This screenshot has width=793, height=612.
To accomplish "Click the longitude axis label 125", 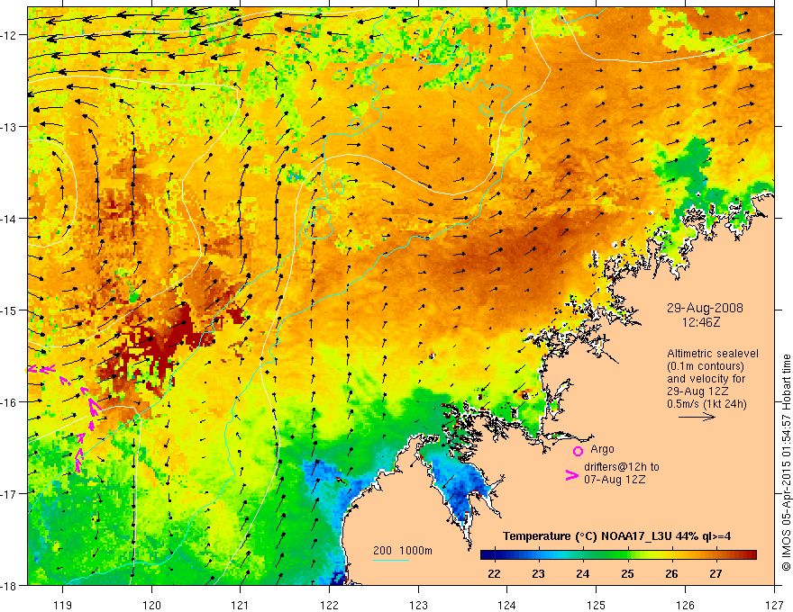I will 596,605.
